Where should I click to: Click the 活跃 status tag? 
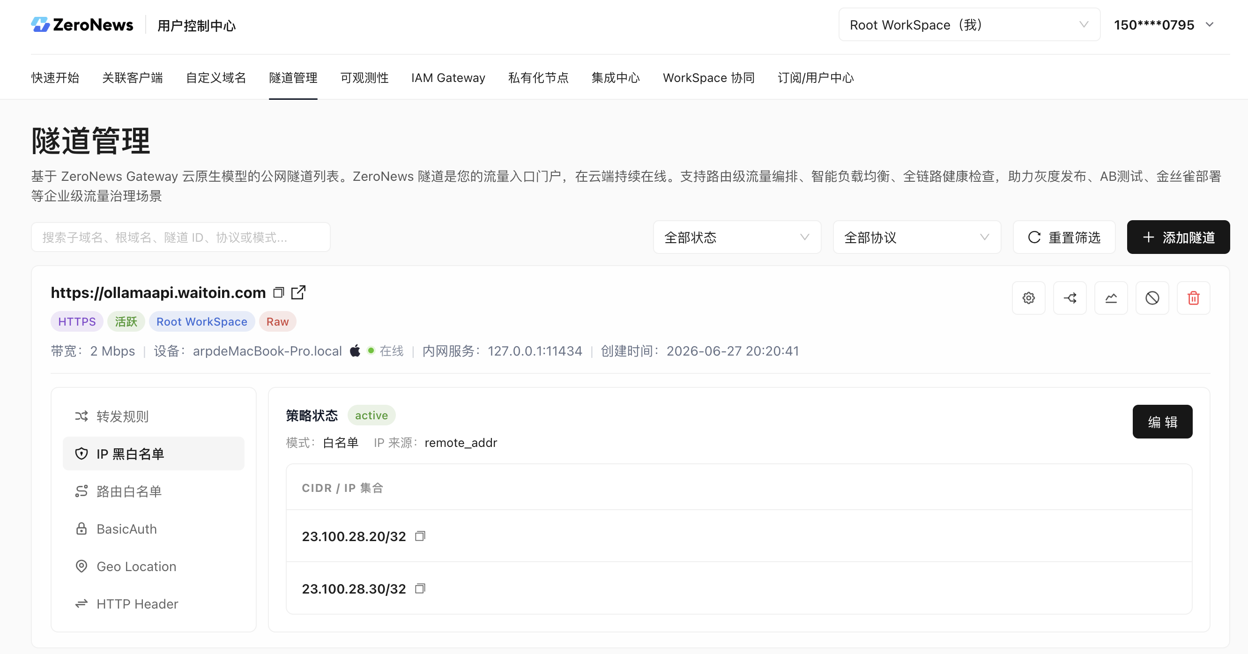[x=126, y=322]
